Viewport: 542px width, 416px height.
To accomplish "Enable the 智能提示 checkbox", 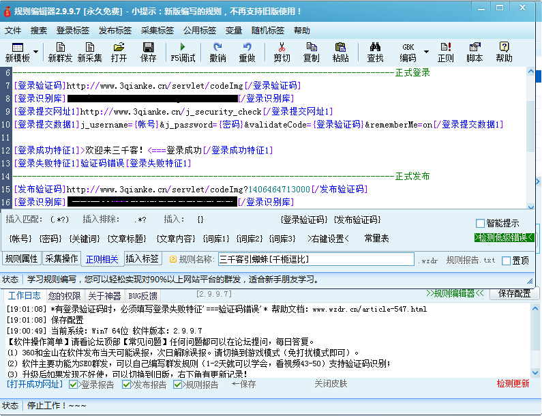I will coord(481,223).
